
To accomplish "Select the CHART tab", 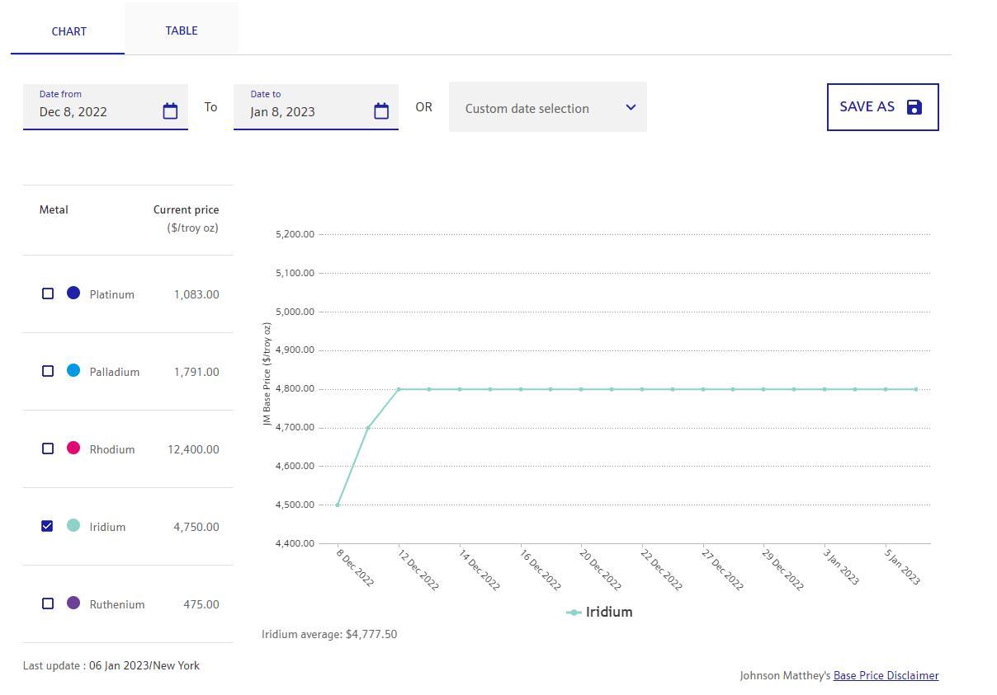I will pos(69,31).
